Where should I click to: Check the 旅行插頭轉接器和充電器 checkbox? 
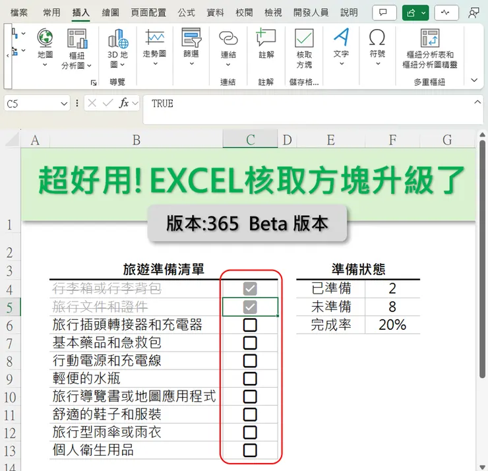click(250, 325)
